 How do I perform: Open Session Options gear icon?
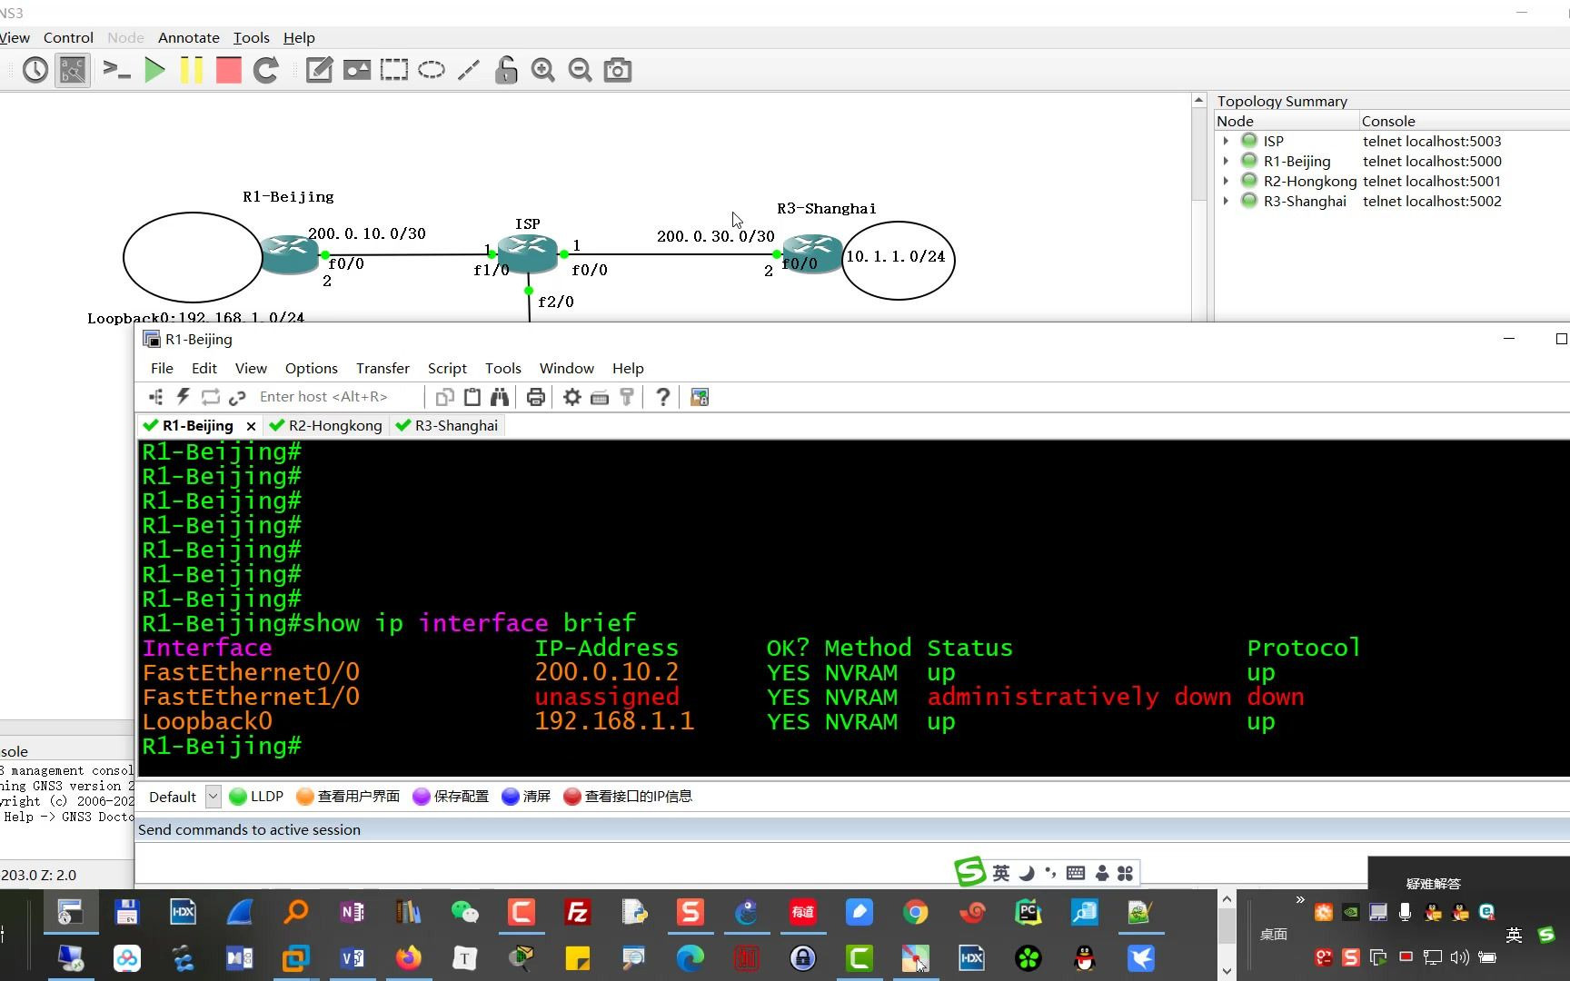(572, 397)
